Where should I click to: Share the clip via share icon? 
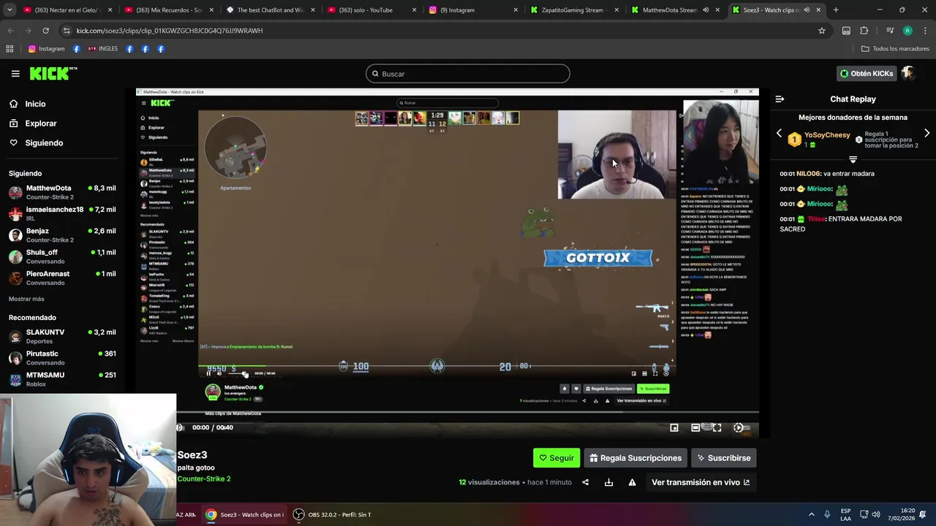pos(585,482)
